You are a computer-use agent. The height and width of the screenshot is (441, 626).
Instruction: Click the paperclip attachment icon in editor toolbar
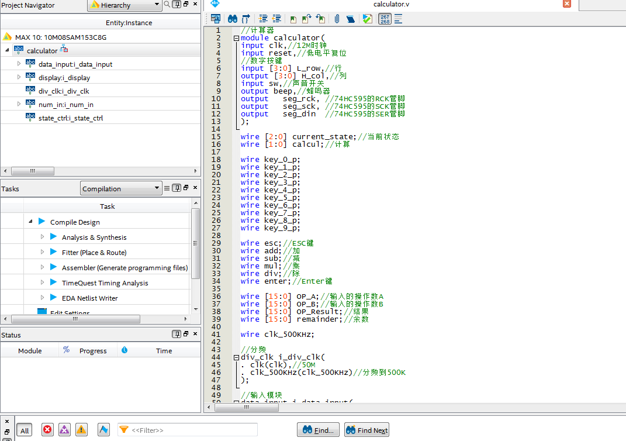point(337,19)
